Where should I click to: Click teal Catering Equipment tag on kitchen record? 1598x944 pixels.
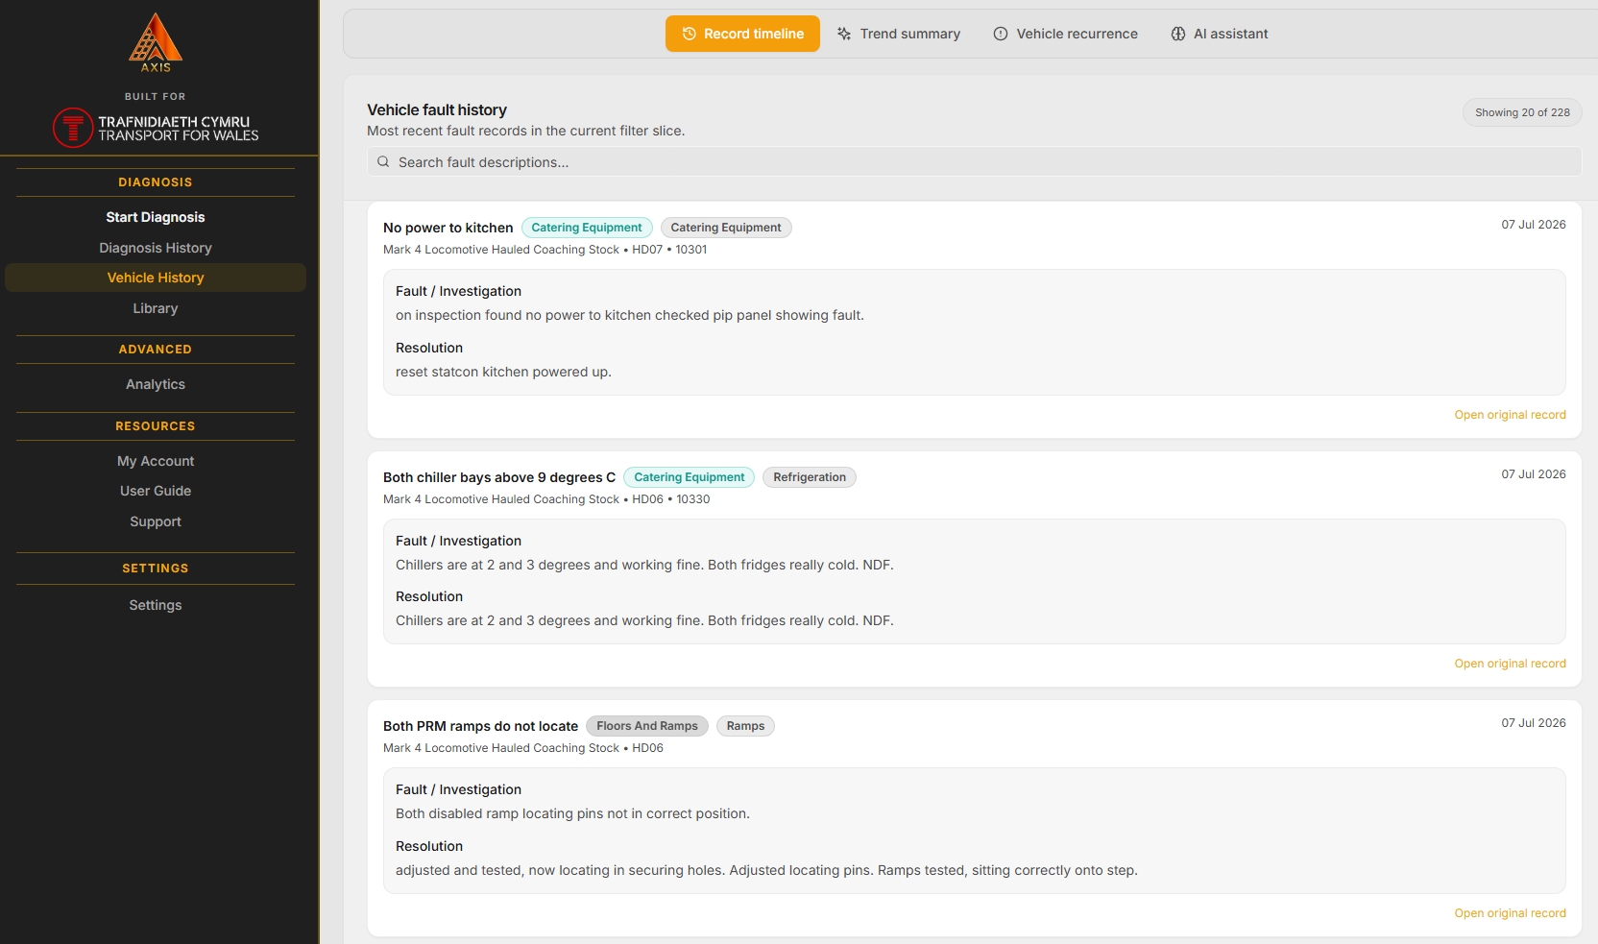[x=587, y=228]
